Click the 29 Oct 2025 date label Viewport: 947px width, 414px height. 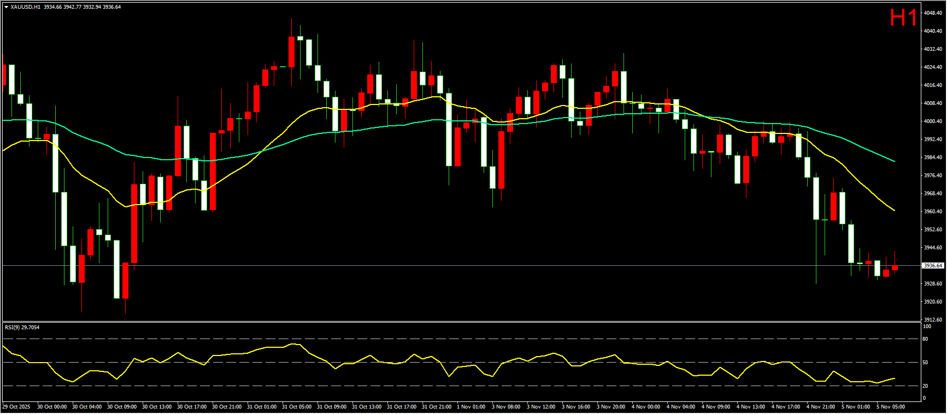16,407
